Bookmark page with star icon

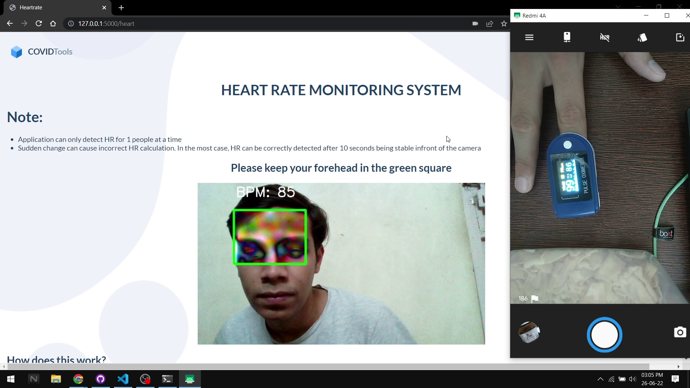[504, 24]
